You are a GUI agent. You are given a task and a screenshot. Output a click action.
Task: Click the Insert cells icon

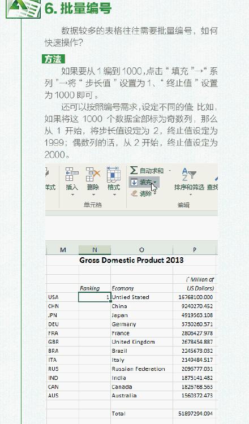pyautogui.click(x=72, y=174)
